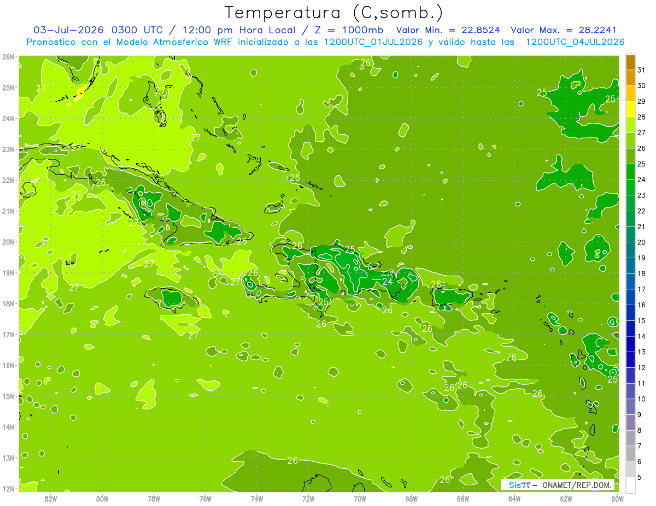Click the "60W" longitude label

coord(617,498)
